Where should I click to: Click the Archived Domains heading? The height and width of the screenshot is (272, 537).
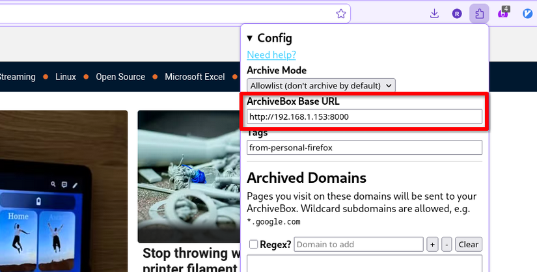tap(307, 178)
